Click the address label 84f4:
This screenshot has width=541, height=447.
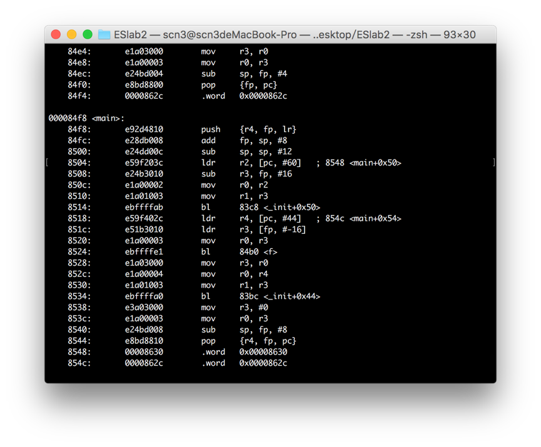(79, 96)
